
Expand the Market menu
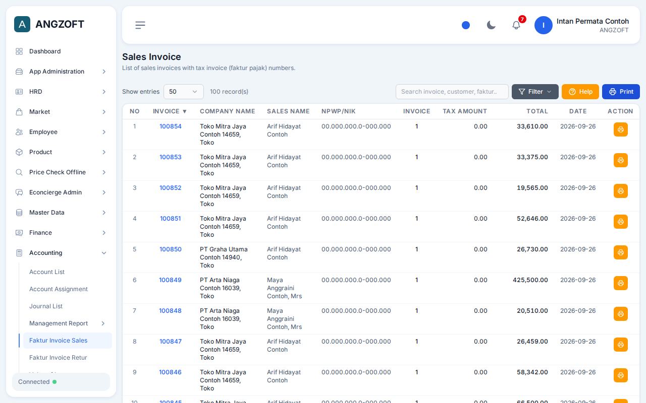tap(61, 112)
